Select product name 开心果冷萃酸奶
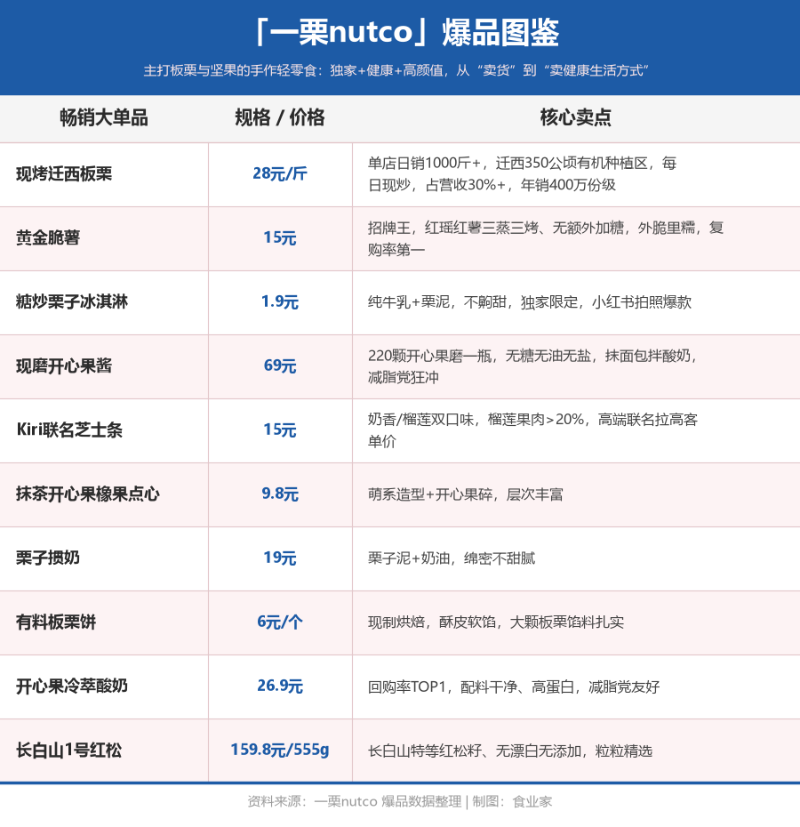Viewport: 800px width, 827px height. click(x=72, y=686)
